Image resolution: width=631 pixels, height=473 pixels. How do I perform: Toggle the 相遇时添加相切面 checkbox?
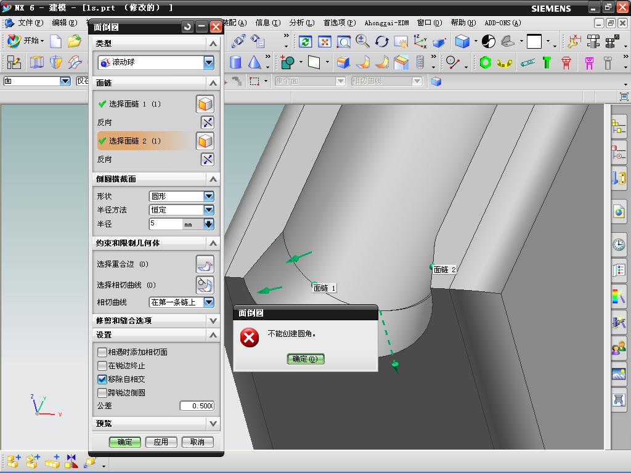[102, 352]
